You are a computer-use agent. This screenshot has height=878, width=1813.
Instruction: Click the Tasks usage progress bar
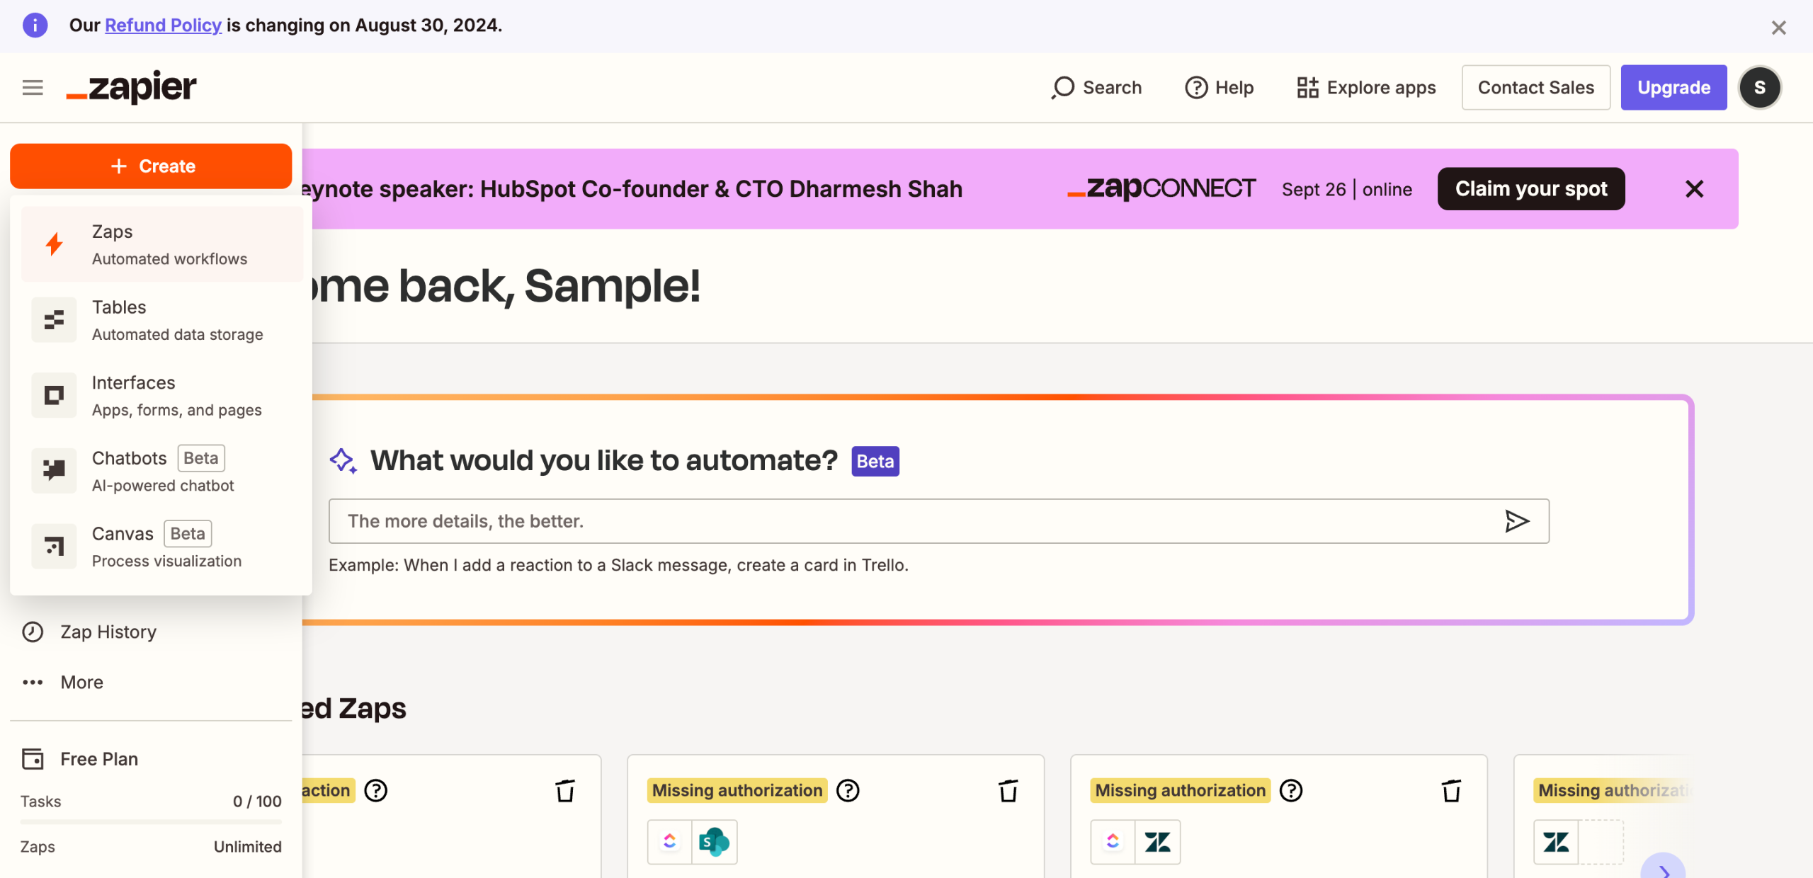pos(151,822)
